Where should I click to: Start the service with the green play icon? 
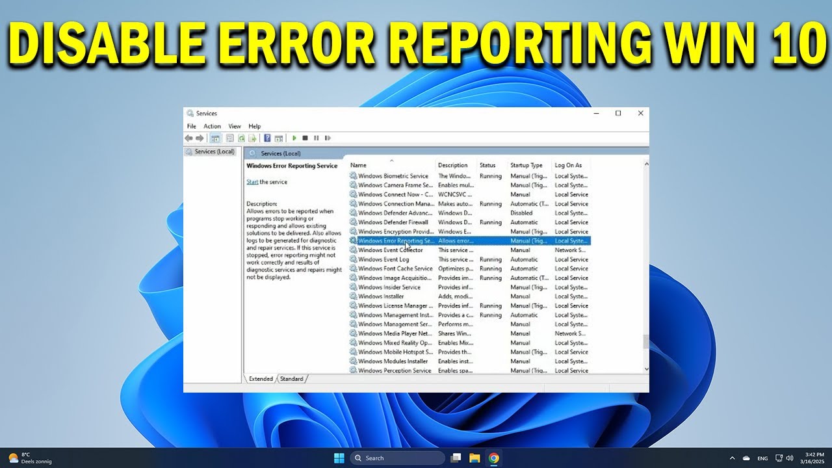click(x=294, y=138)
